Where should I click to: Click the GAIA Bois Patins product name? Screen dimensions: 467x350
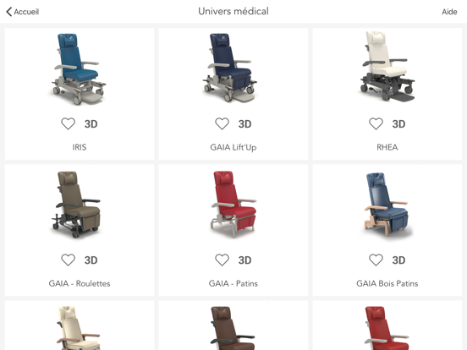(x=387, y=283)
